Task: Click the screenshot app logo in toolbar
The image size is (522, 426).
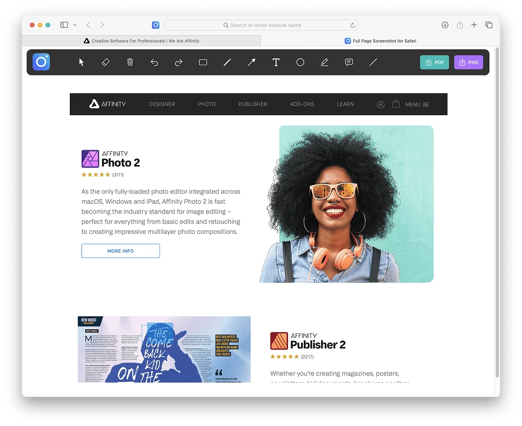Action: pyautogui.click(x=41, y=62)
